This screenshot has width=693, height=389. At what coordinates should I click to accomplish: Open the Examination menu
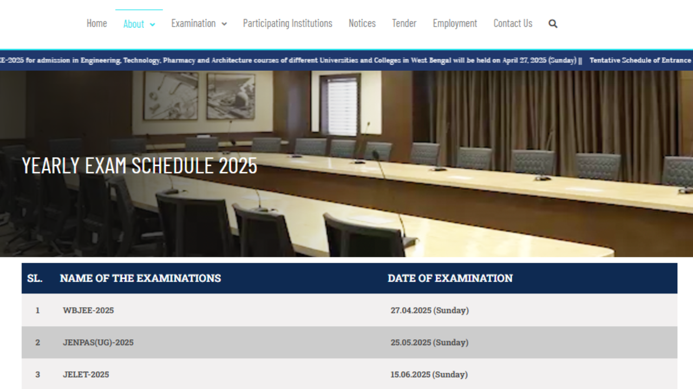pyautogui.click(x=193, y=23)
